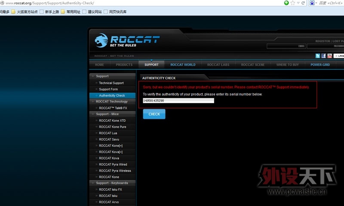The width and height of the screenshot is (344, 206).
Task: Click the Baidu search box
Action: (x=331, y=3)
